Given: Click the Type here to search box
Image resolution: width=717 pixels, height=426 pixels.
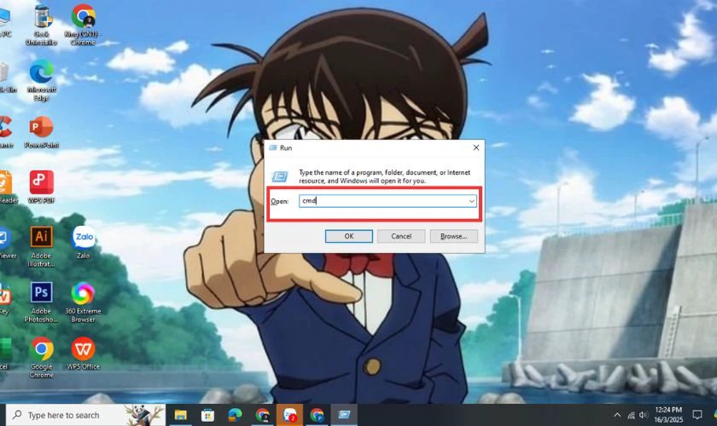Looking at the screenshot, I should [85, 415].
